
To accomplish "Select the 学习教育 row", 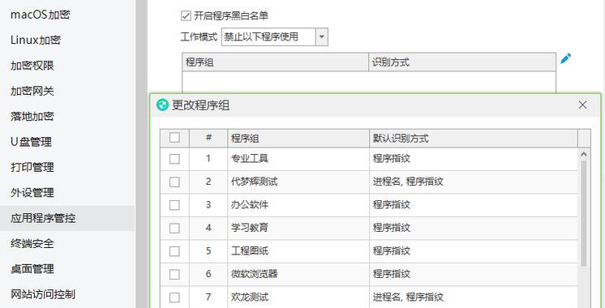I will tap(369, 229).
